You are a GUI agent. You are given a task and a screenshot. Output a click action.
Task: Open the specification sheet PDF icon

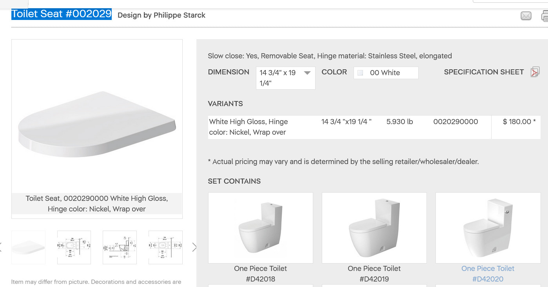[x=535, y=72]
